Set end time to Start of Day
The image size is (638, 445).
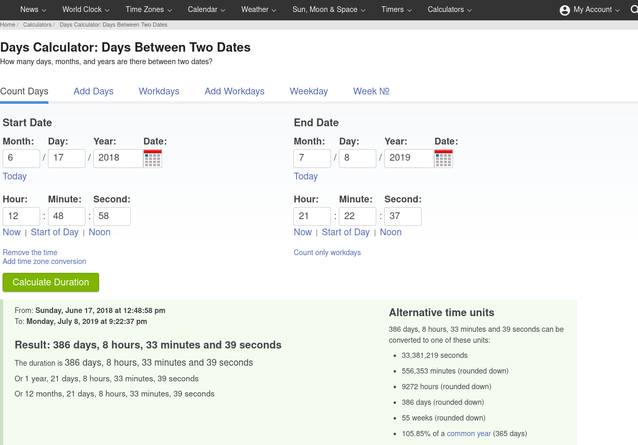[346, 232]
